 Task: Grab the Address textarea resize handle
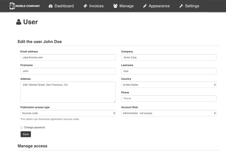click(x=114, y=101)
